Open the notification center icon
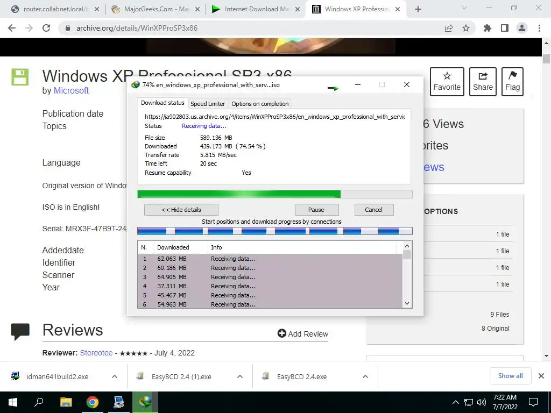 (x=533, y=402)
